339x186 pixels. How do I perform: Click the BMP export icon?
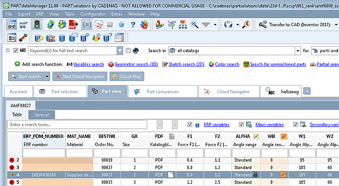point(12,24)
